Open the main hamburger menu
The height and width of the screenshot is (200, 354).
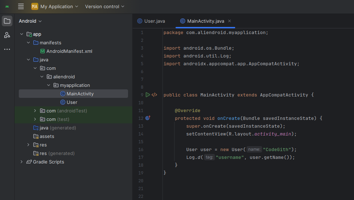coord(21,6)
